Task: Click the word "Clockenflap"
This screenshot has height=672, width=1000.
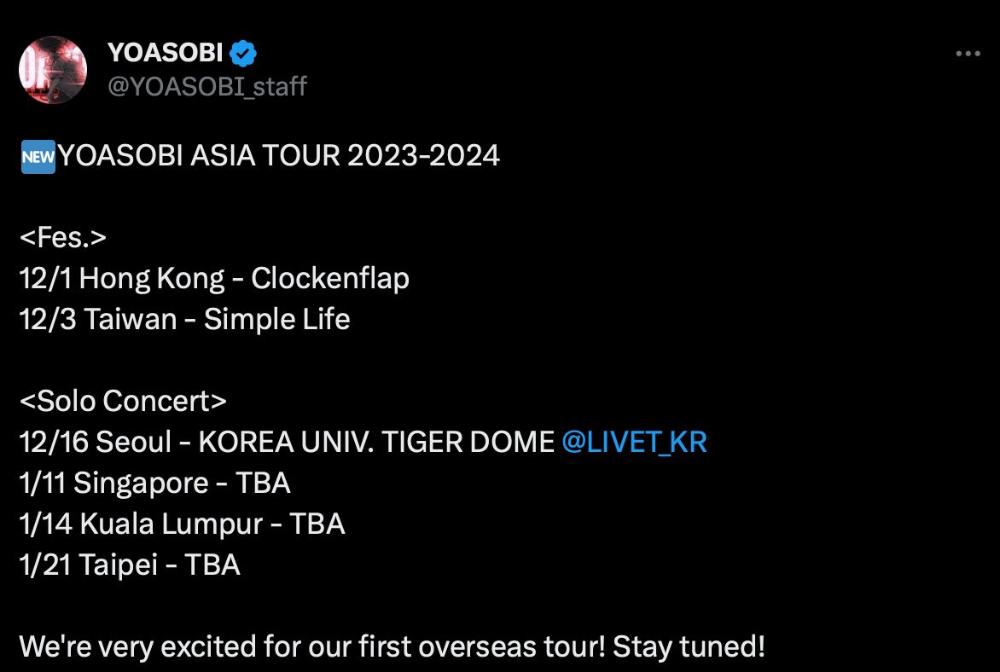Action: (x=330, y=278)
